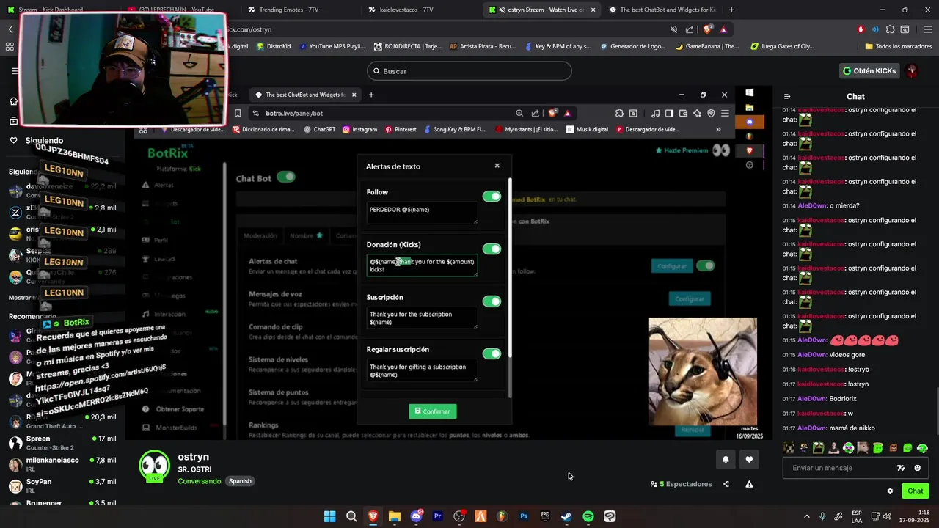
Task: Click the share icon below the stream
Action: (x=726, y=484)
